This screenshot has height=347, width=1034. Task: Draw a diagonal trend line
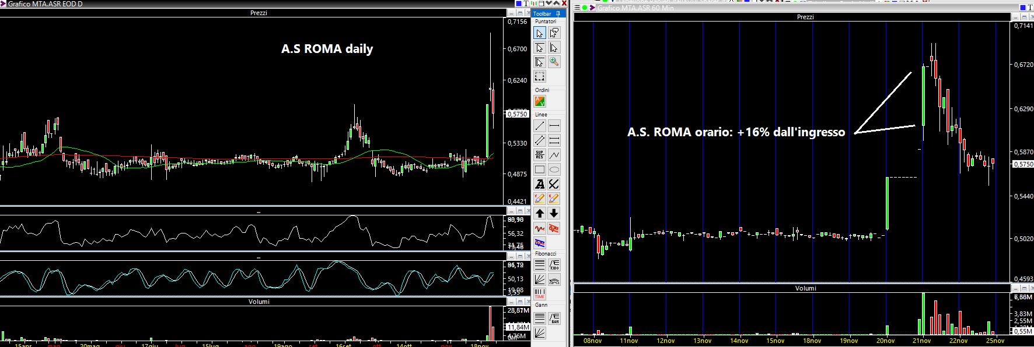(540, 126)
